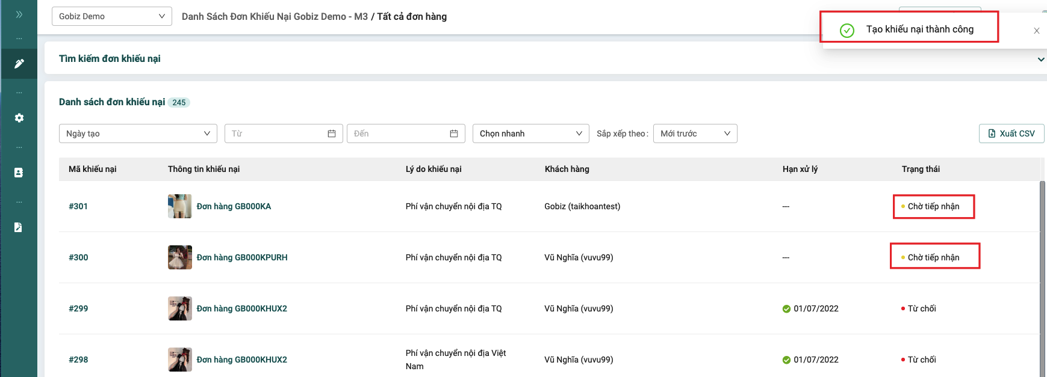Close the success notification toast
Screen dimensions: 1047x377
point(1036,31)
